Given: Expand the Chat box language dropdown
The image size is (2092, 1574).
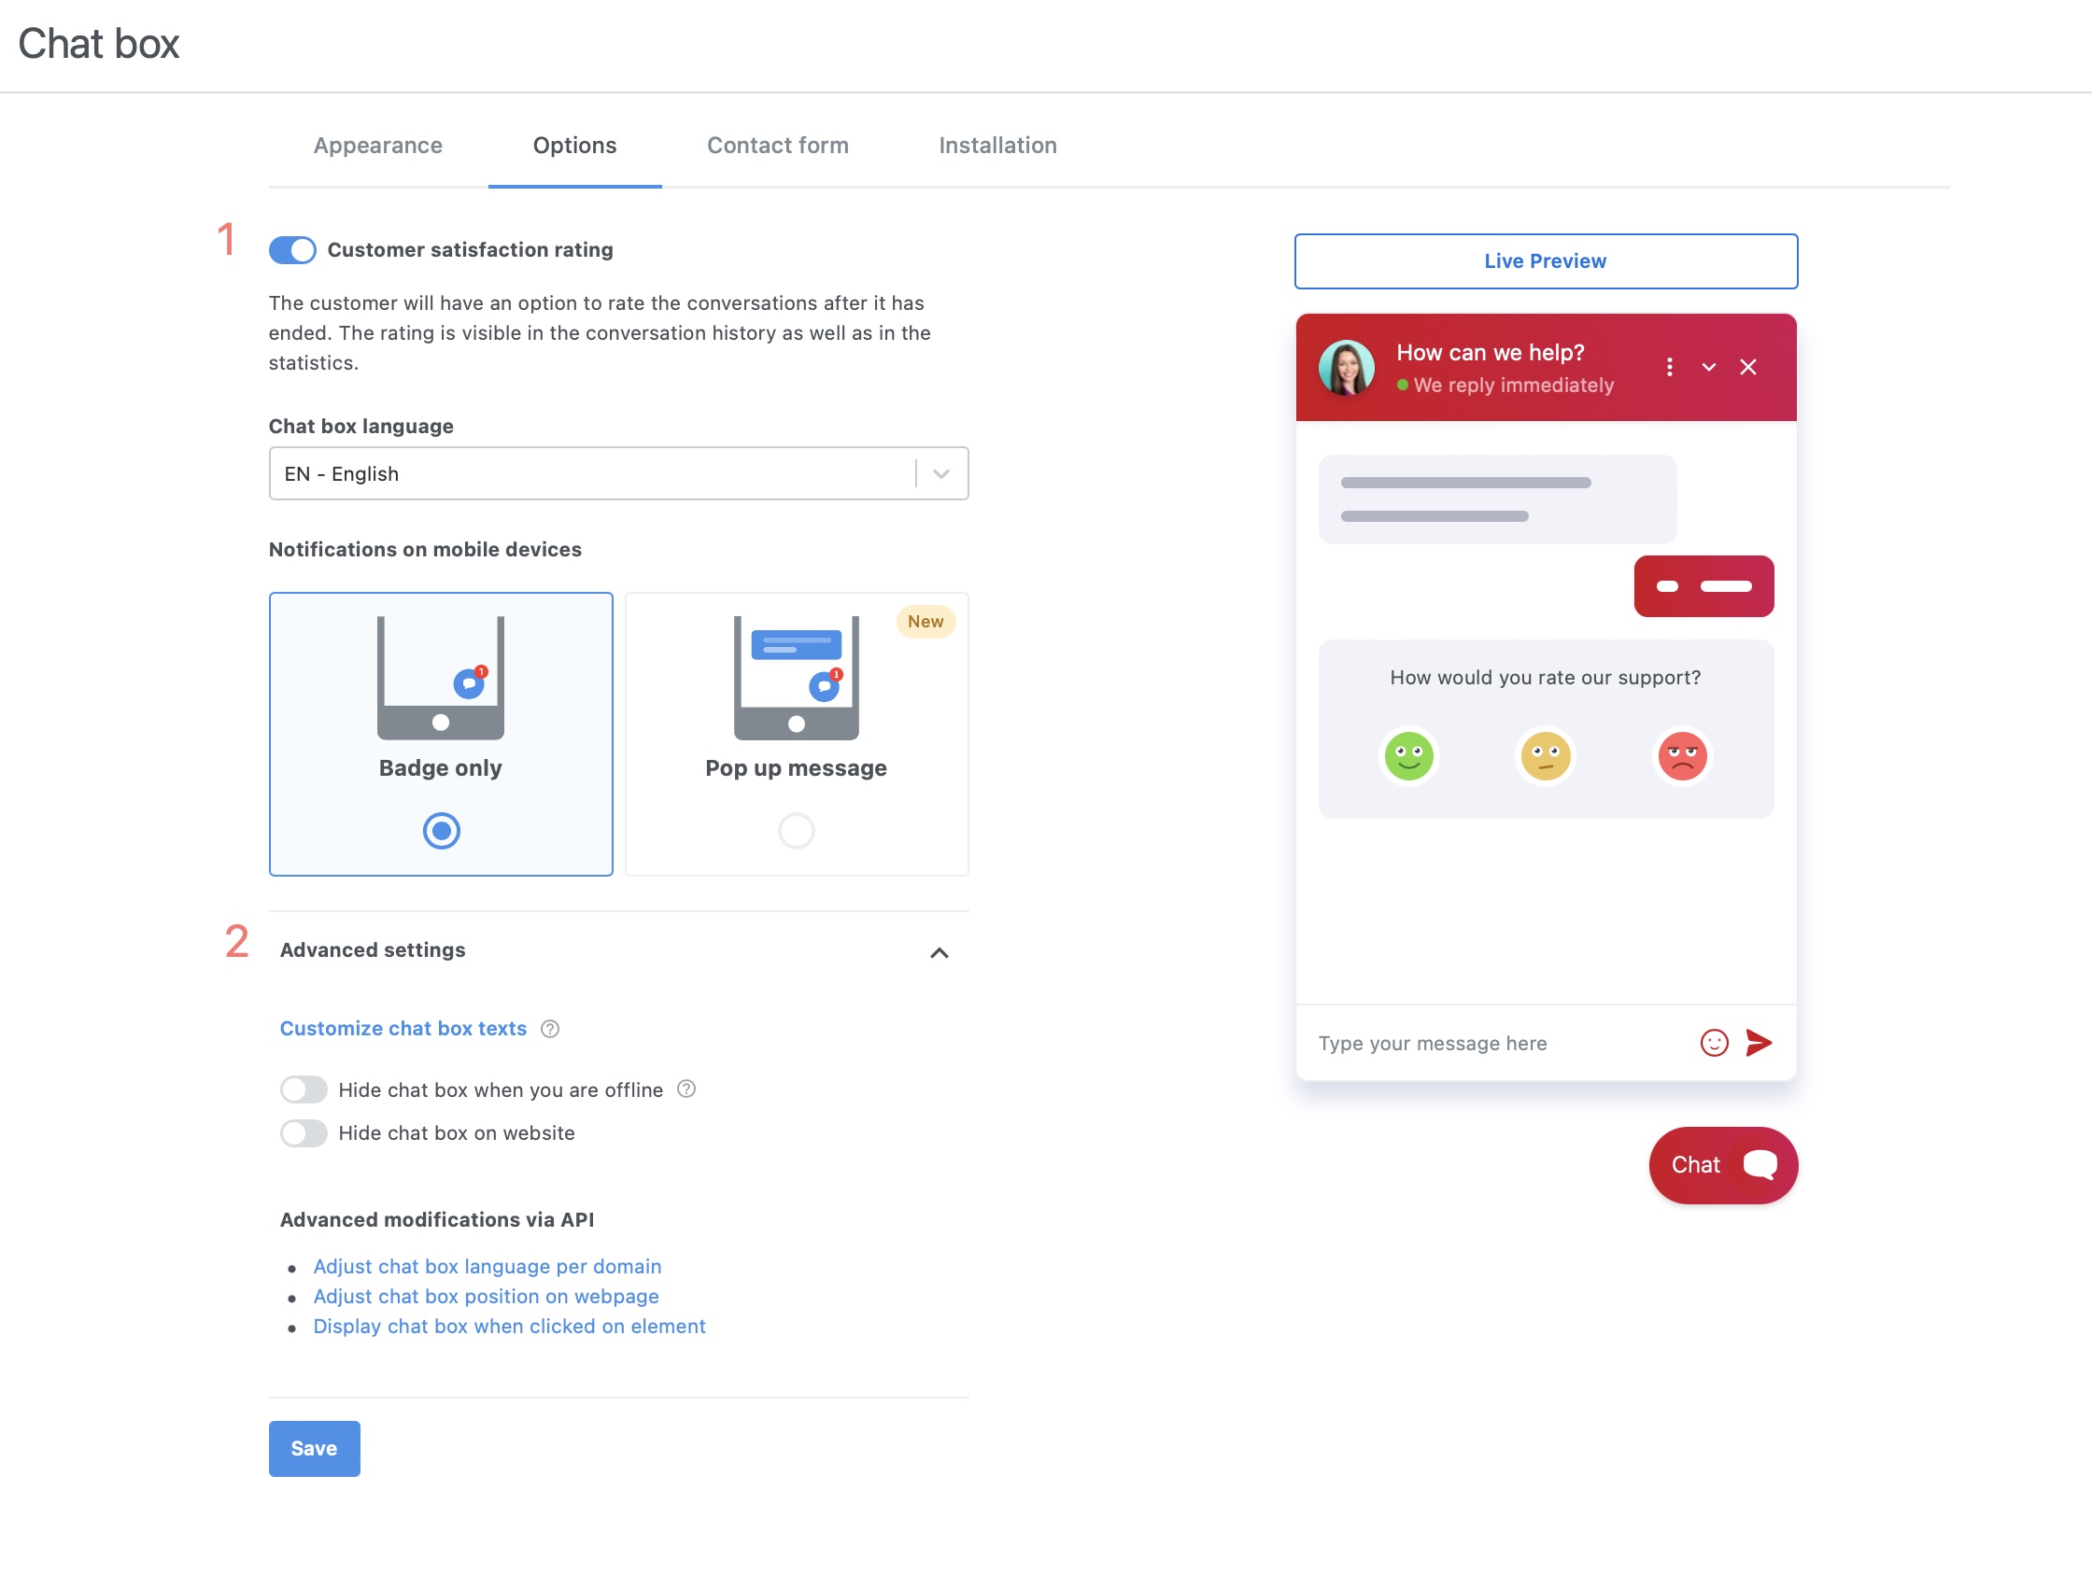Looking at the screenshot, I should point(940,473).
